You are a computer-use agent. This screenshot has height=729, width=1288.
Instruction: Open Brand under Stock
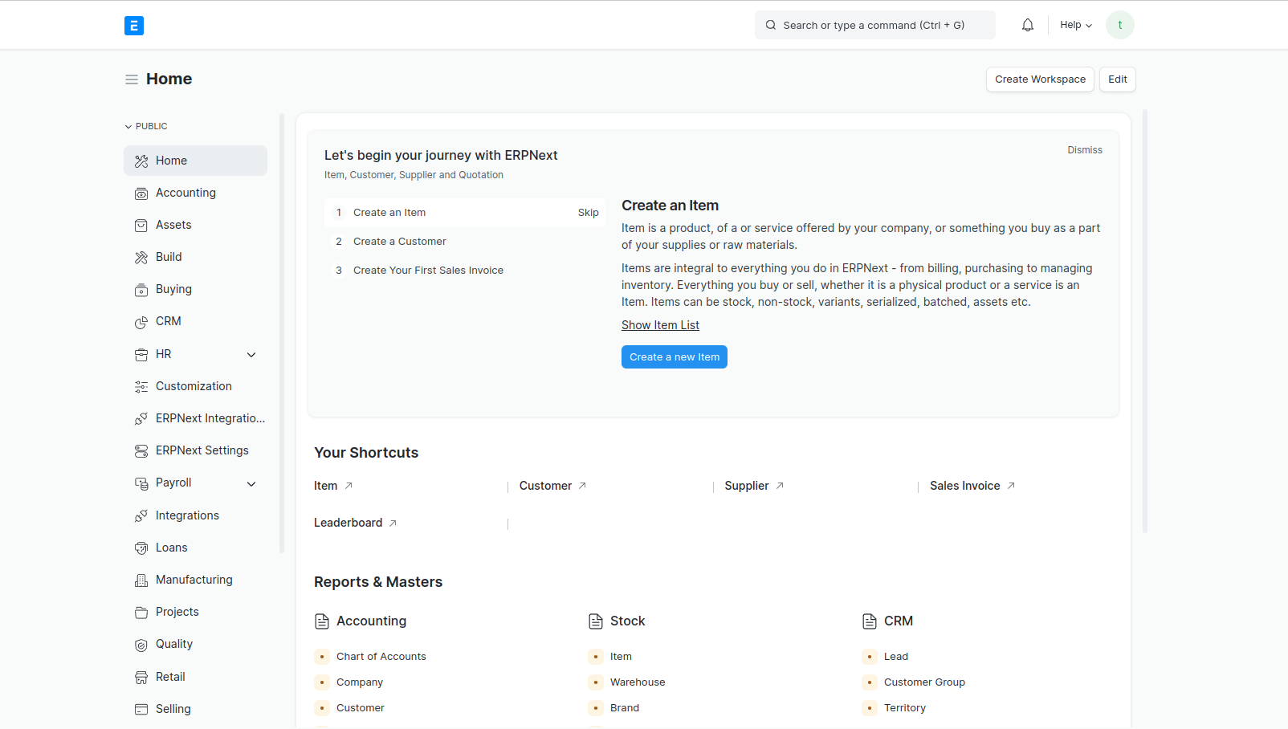click(x=625, y=708)
